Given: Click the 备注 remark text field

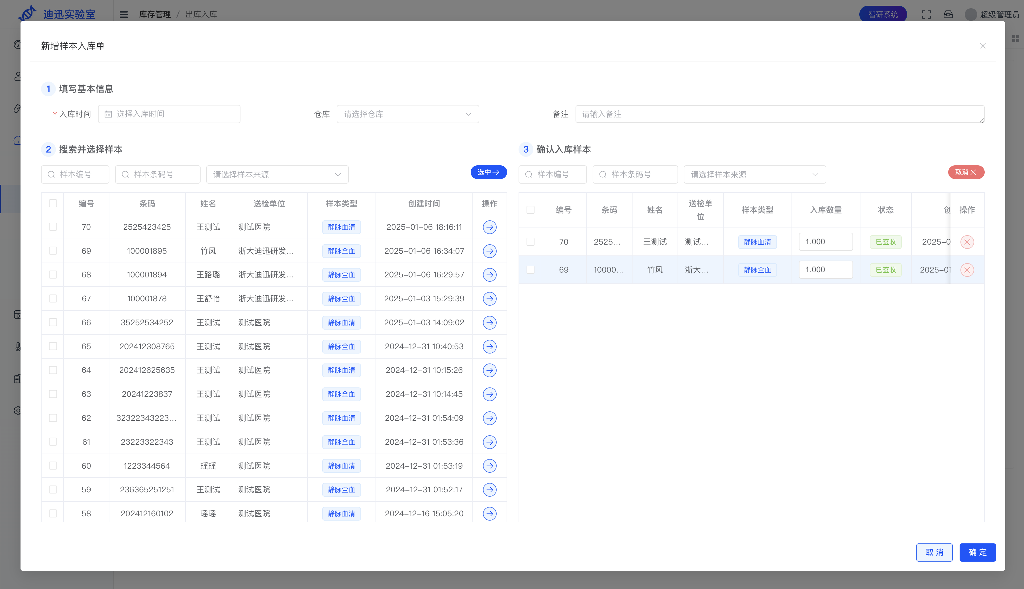Looking at the screenshot, I should [780, 114].
